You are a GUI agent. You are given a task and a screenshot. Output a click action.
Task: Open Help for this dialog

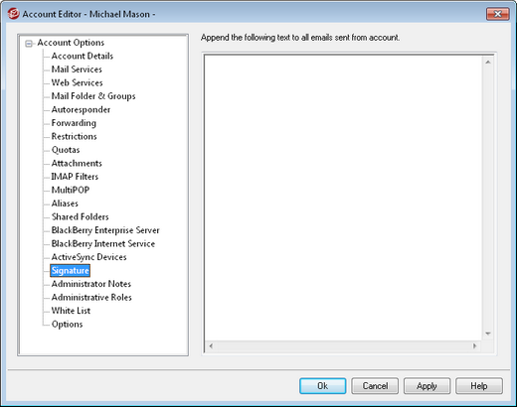coord(479,386)
